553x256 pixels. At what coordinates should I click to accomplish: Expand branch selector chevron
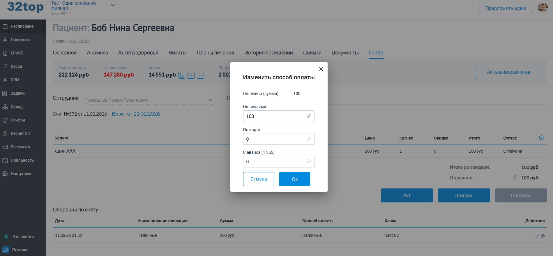tap(113, 5)
